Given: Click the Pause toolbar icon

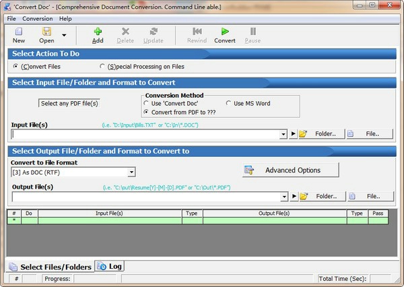Looking at the screenshot, I should point(252,32).
